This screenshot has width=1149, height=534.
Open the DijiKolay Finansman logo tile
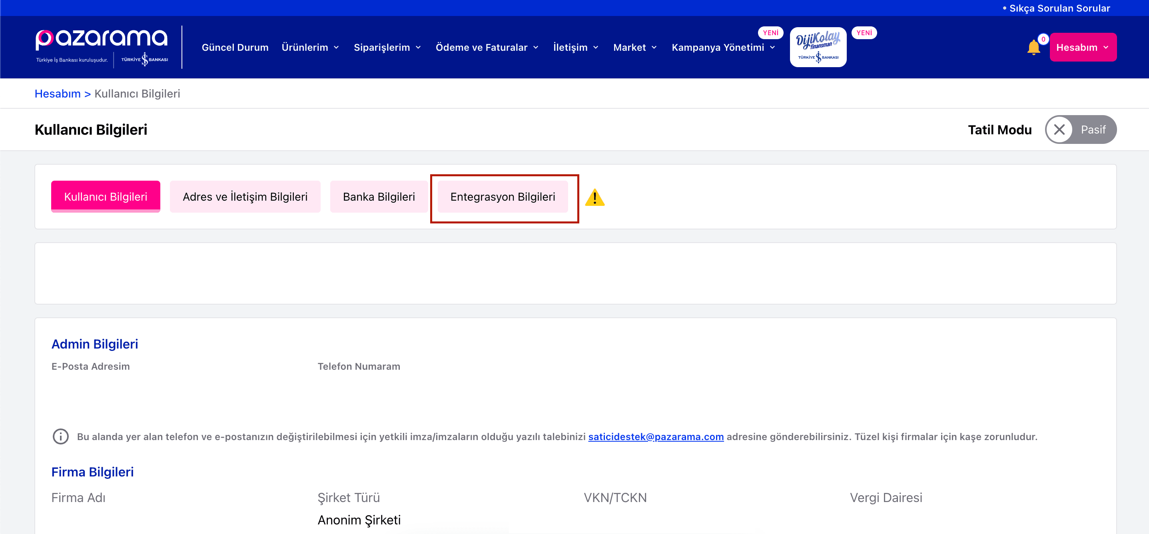coord(818,47)
